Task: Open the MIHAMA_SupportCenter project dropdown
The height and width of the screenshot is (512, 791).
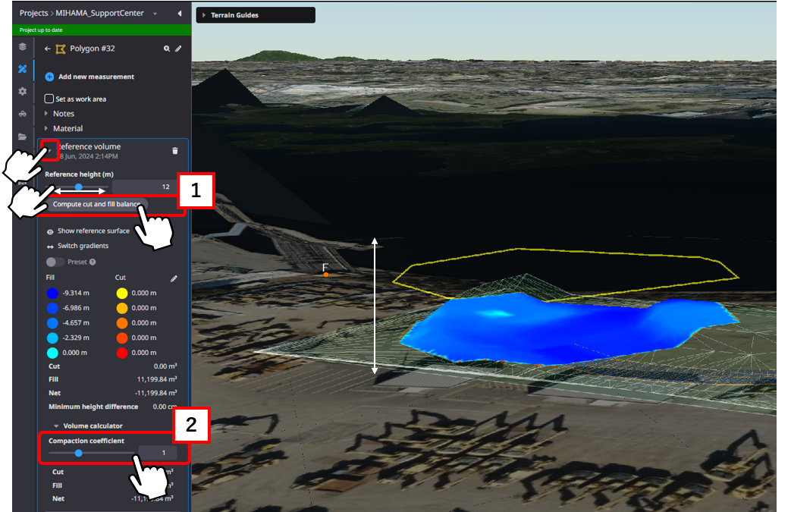Action: [155, 14]
